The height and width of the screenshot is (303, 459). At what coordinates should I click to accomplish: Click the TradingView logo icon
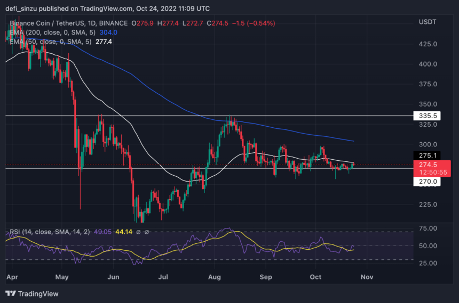11,293
